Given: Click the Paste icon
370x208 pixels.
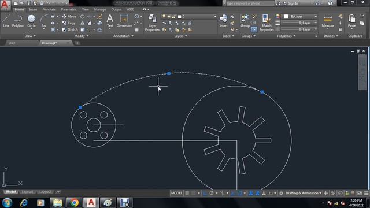Looking at the screenshot, I should pyautogui.click(x=351, y=21).
